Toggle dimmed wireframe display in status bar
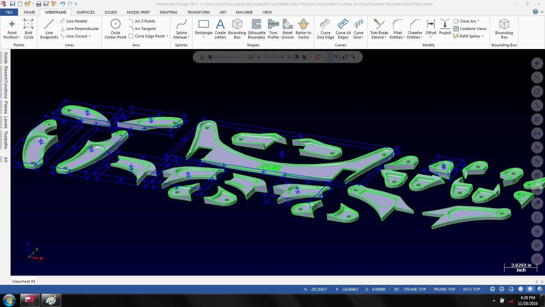Image resolution: width=545 pixels, height=307 pixels. 502,289
